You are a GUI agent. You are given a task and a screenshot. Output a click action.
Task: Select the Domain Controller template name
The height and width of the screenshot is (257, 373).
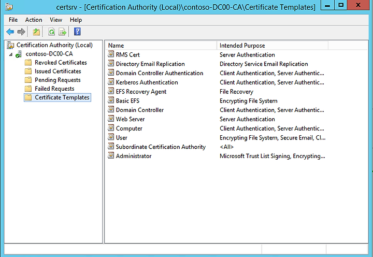click(x=140, y=110)
